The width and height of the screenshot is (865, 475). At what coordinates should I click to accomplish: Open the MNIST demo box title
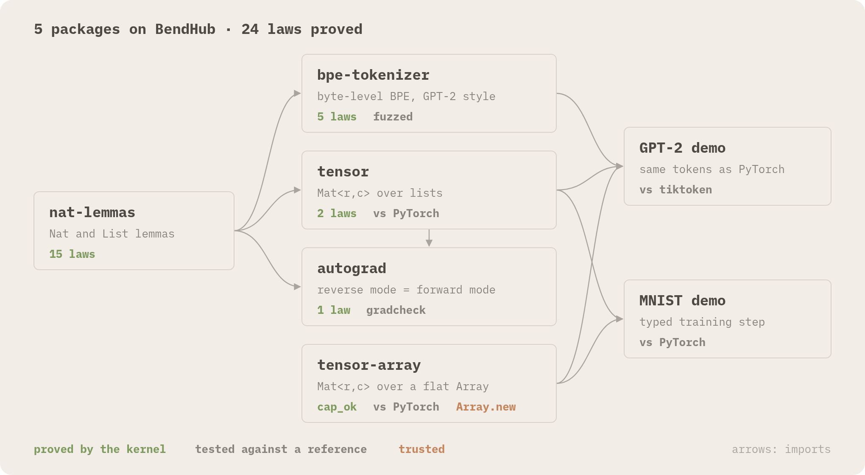(x=682, y=301)
